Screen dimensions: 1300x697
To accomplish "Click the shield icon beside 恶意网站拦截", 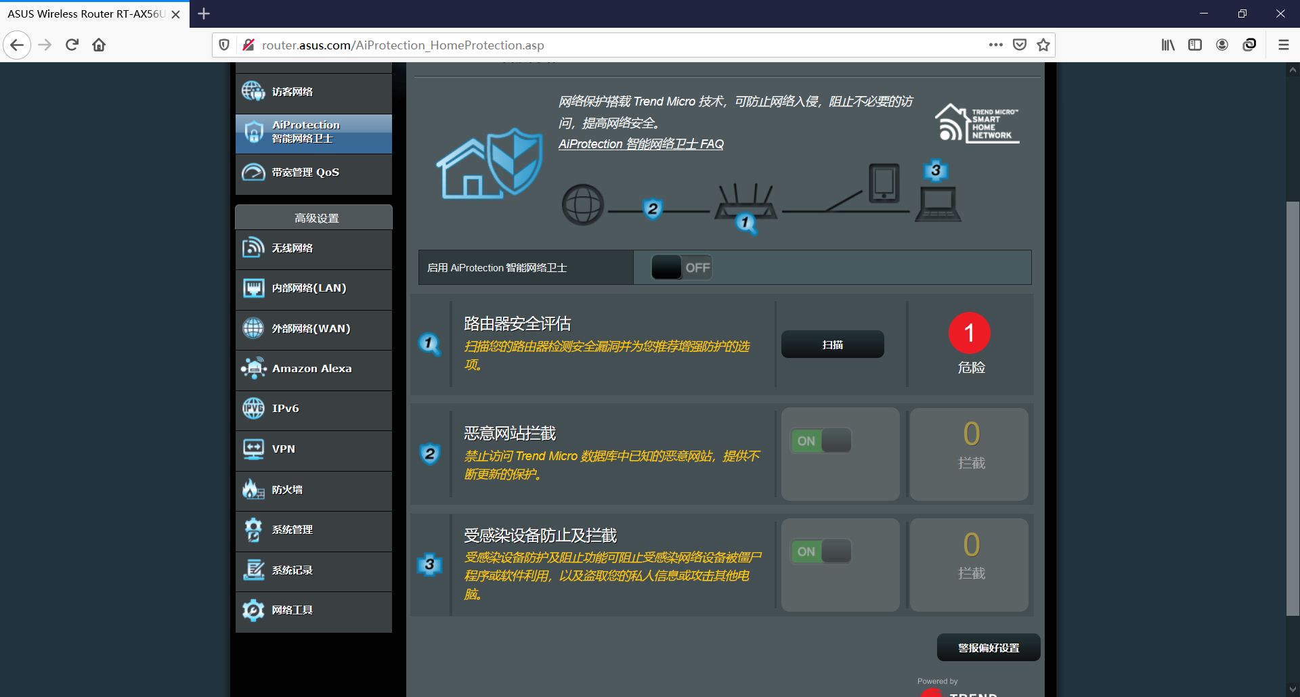I will [x=429, y=454].
